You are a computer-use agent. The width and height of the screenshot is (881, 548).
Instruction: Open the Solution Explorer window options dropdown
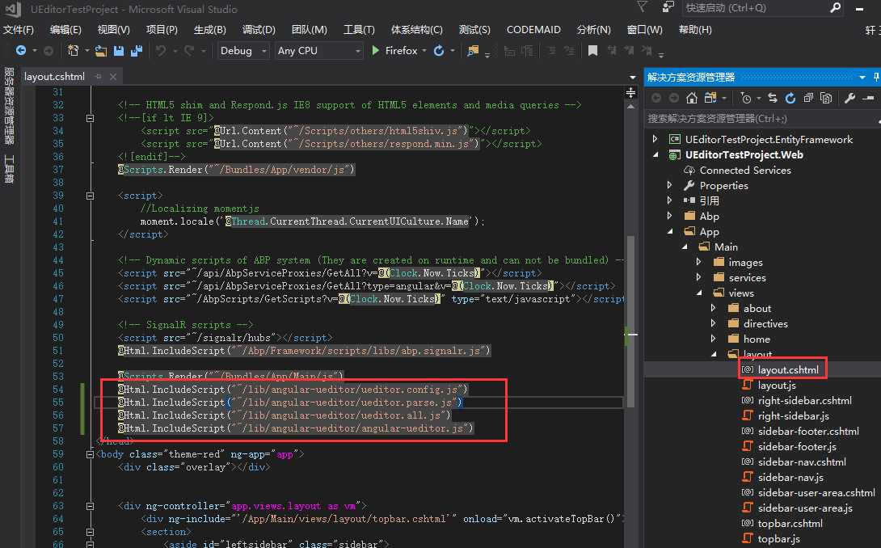[x=862, y=77]
